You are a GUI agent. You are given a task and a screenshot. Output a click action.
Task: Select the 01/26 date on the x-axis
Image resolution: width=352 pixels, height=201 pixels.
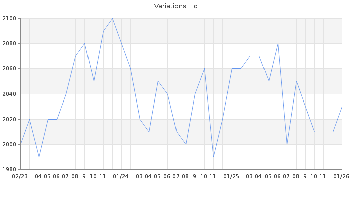(x=342, y=176)
